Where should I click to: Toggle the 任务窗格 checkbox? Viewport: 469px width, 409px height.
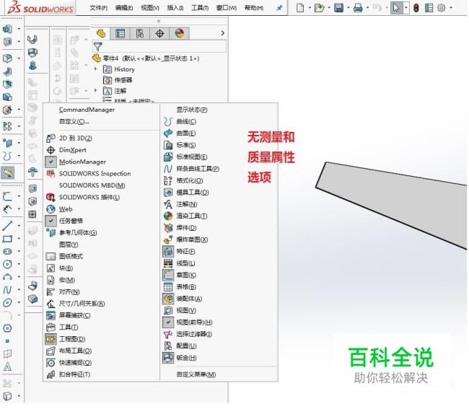point(51,221)
